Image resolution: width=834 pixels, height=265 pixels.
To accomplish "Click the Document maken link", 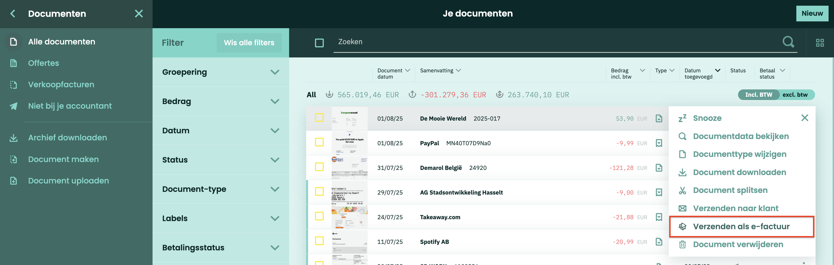I will [63, 159].
